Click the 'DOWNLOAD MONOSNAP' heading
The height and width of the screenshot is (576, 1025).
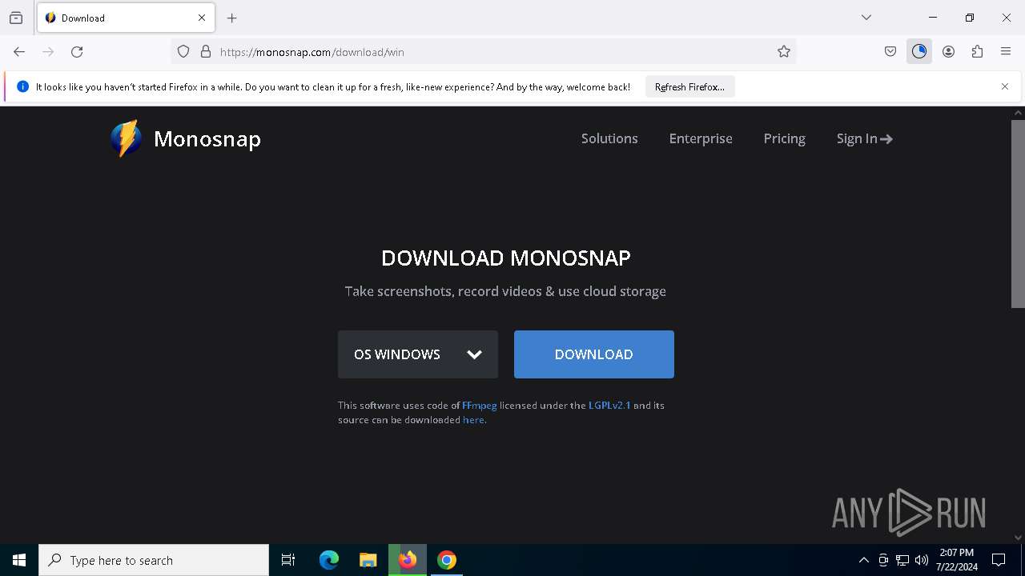506,258
